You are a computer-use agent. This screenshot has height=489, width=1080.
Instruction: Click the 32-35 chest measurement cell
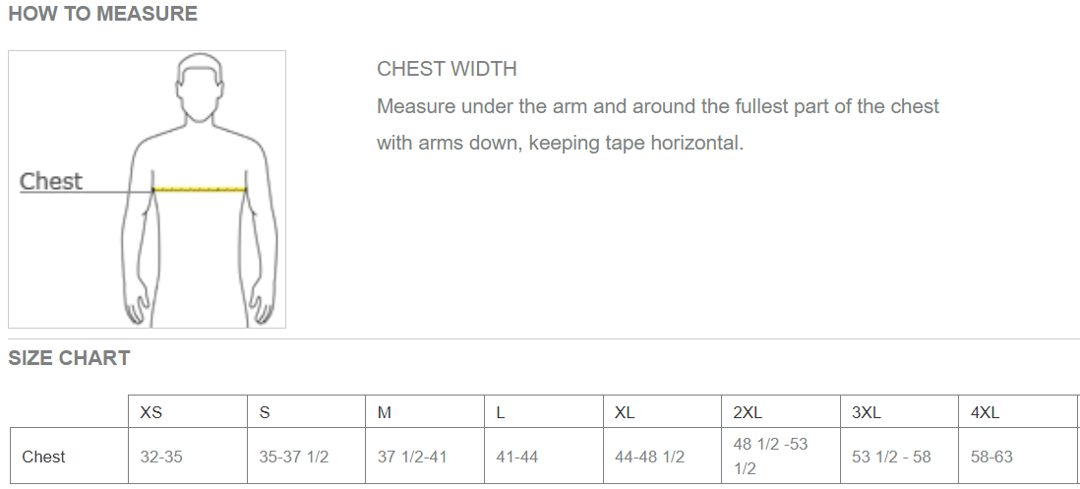point(162,457)
